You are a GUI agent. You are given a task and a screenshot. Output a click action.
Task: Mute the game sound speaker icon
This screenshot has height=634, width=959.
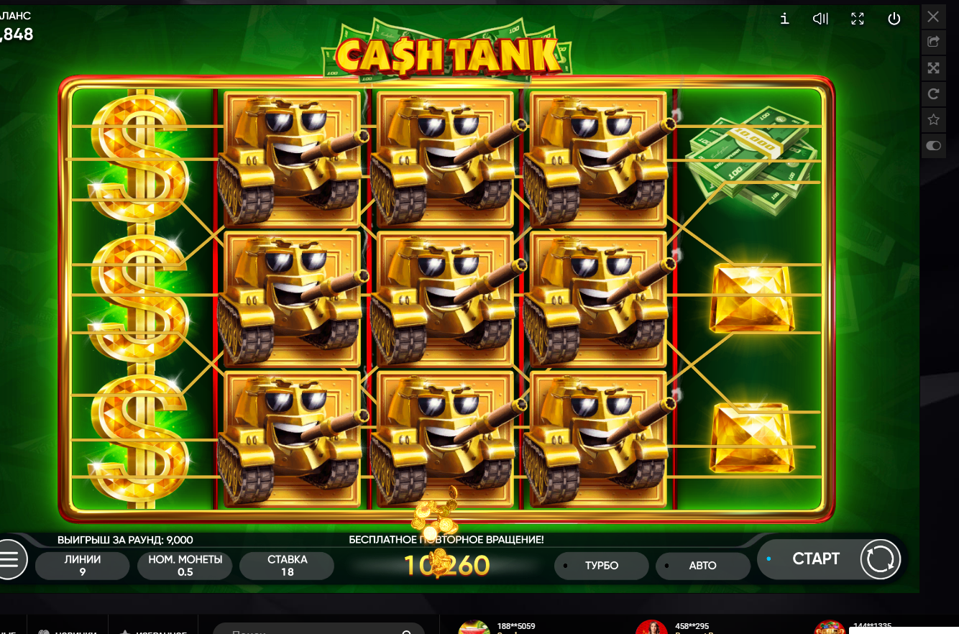pos(820,19)
